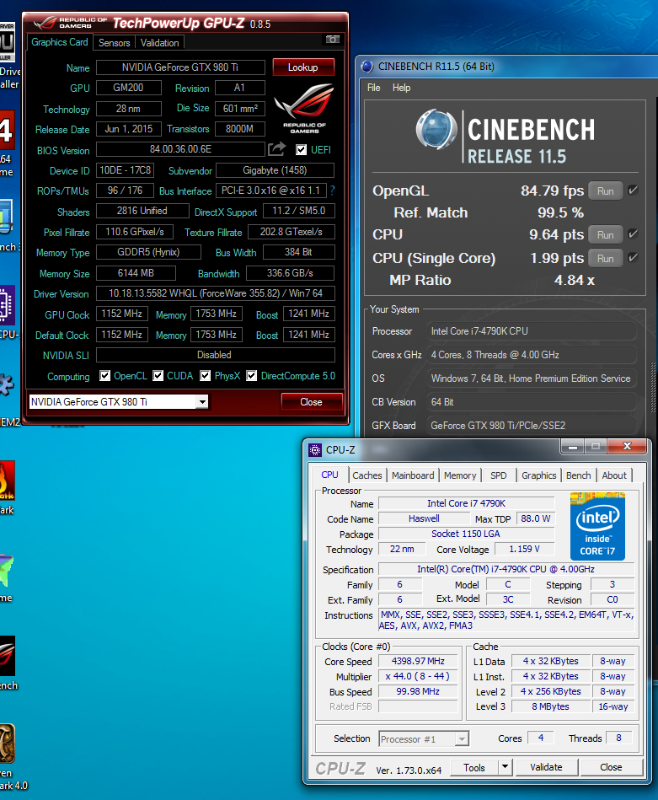Click the BIOS export share icon in GPU-Z
658x800 pixels.
[x=277, y=149]
